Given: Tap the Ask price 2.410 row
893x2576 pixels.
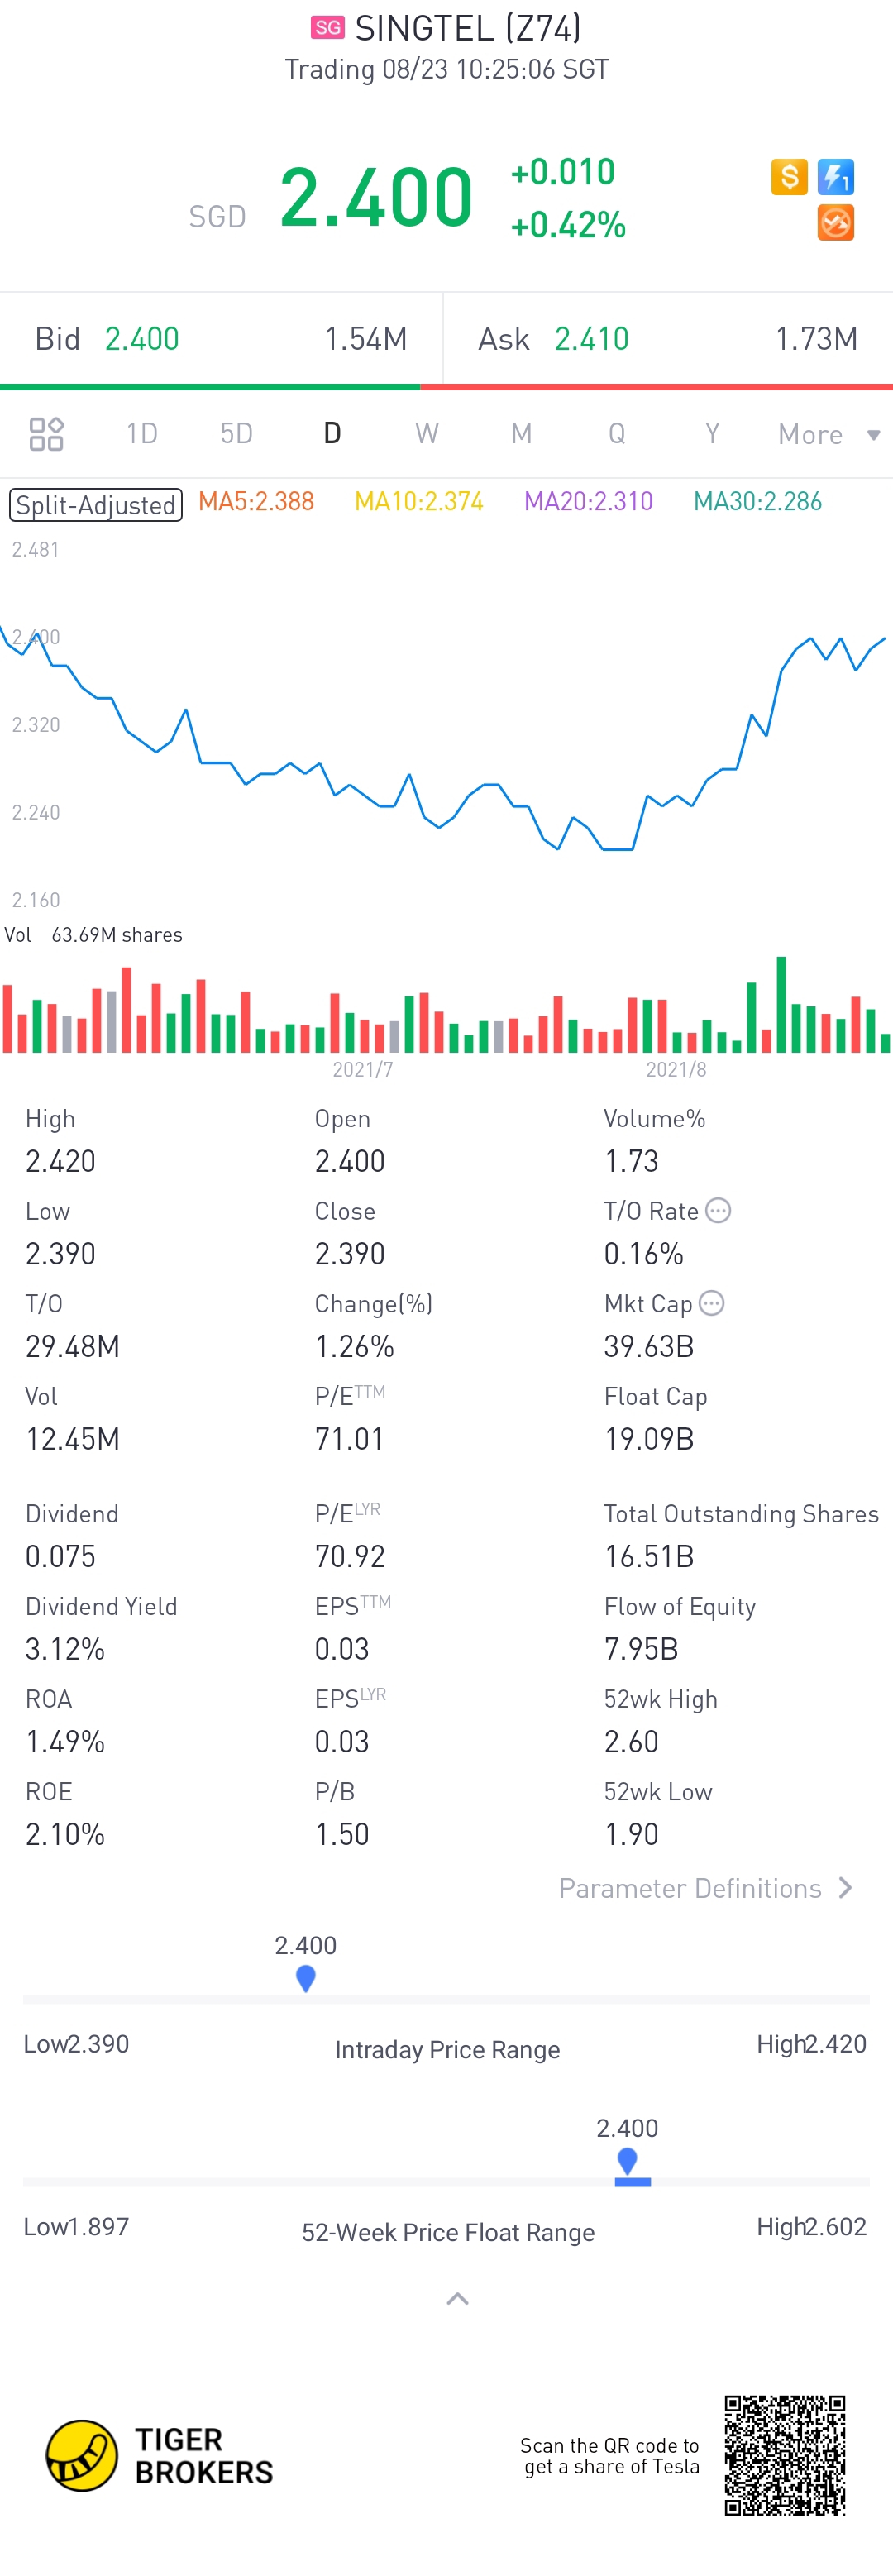Looking at the screenshot, I should (x=667, y=339).
